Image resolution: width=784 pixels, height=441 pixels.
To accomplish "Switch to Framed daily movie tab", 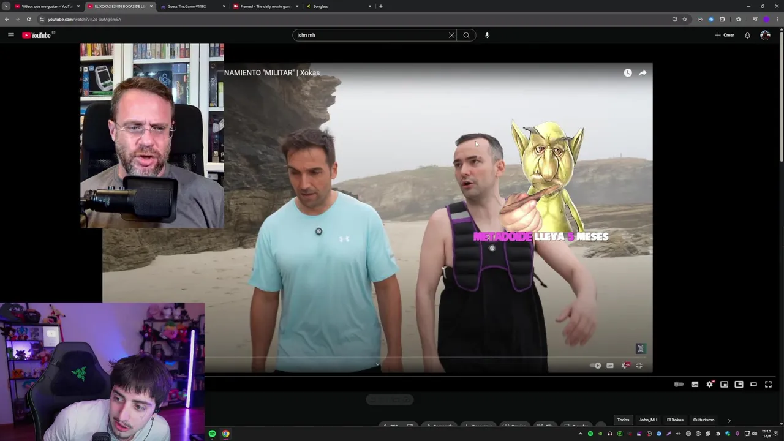I will coord(265,6).
